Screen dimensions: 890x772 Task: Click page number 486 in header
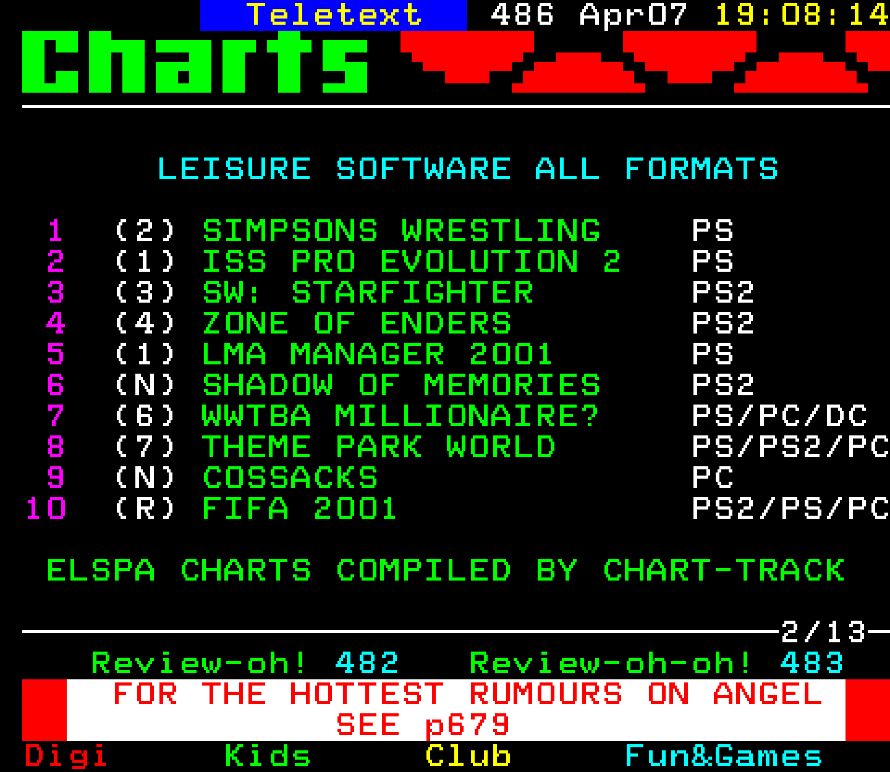522,15
